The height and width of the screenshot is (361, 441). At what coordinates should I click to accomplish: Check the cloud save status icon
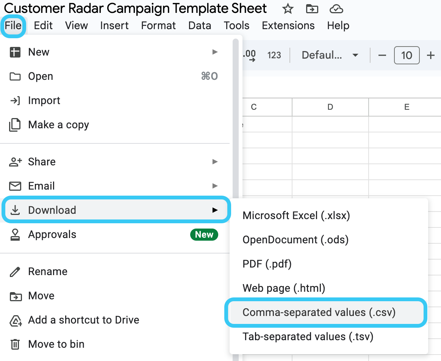[x=336, y=9]
